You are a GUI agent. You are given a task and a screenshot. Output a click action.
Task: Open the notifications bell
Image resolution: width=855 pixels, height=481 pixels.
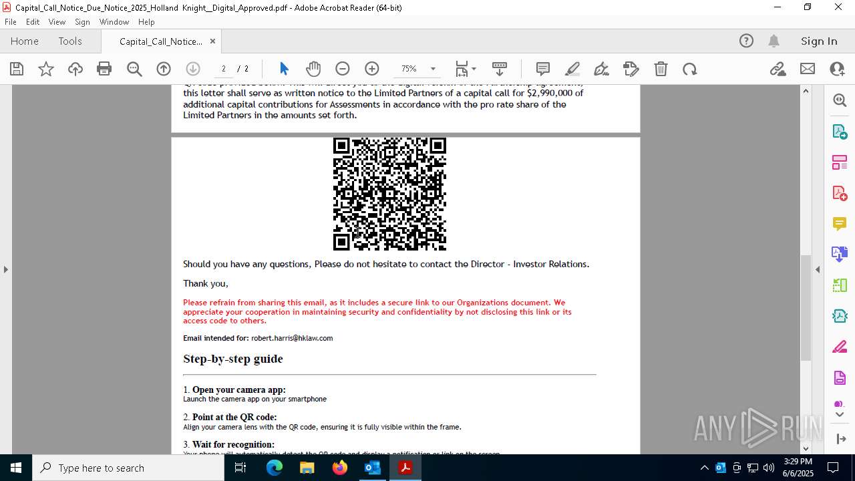click(774, 41)
